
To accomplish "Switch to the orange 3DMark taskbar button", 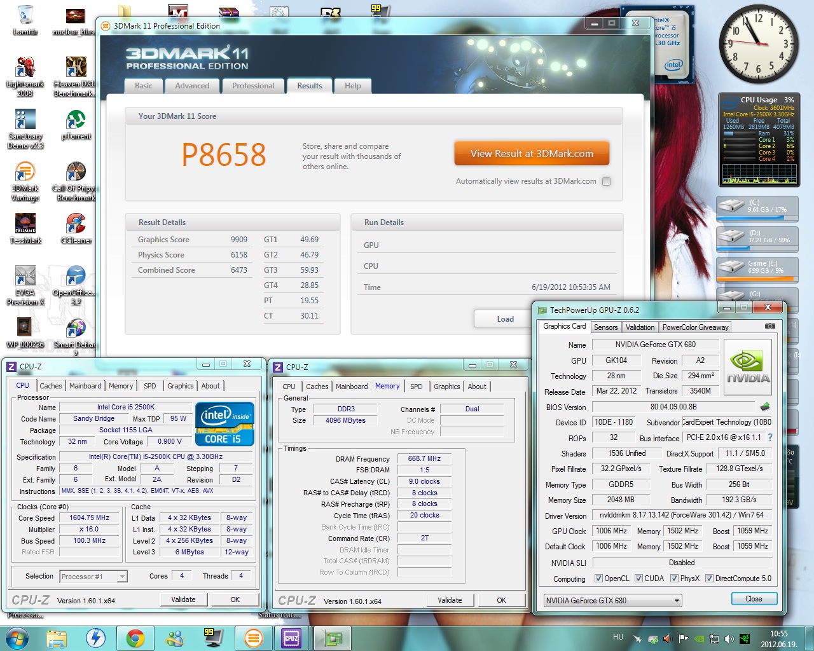I will [253, 638].
